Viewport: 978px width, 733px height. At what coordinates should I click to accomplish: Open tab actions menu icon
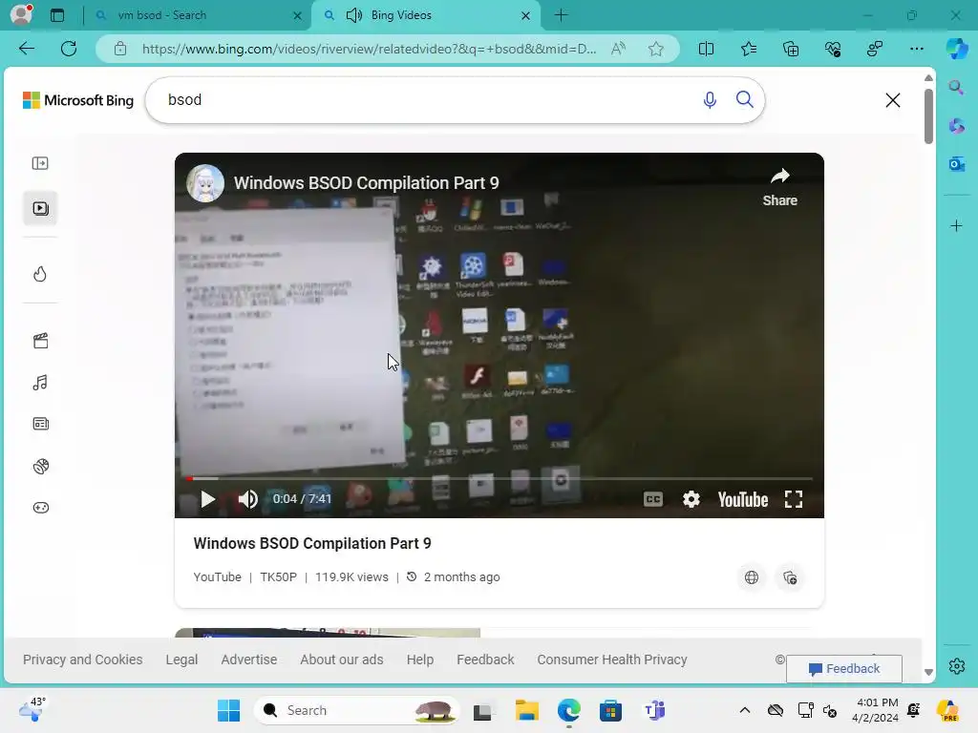(57, 15)
